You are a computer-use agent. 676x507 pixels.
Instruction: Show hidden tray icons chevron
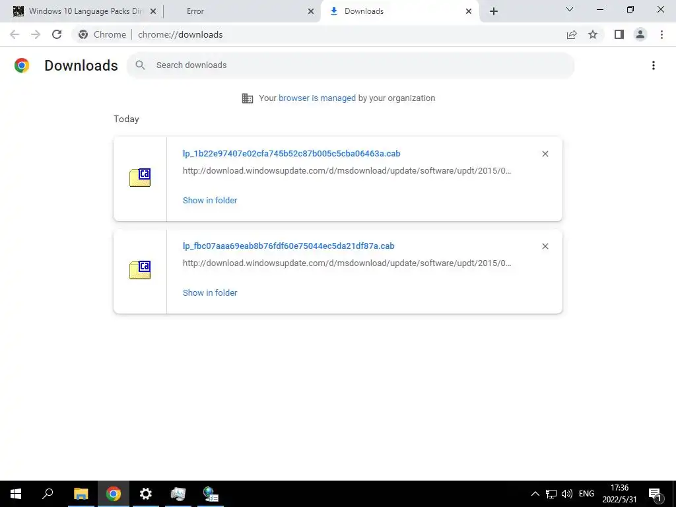point(535,494)
